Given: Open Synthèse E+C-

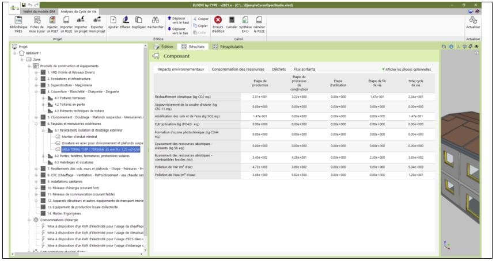Looking at the screenshot, I should coord(245,24).
